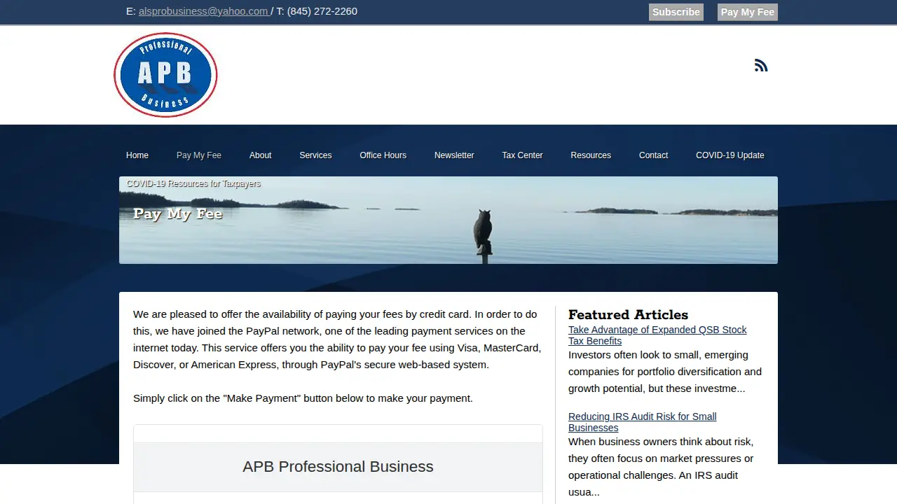Click the Subscribe button
897x504 pixels.
(676, 12)
